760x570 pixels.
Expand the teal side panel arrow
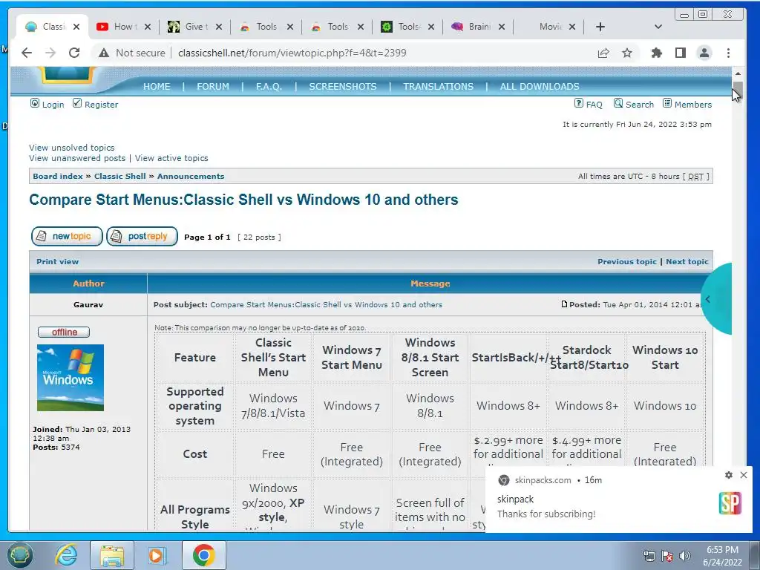pos(708,299)
